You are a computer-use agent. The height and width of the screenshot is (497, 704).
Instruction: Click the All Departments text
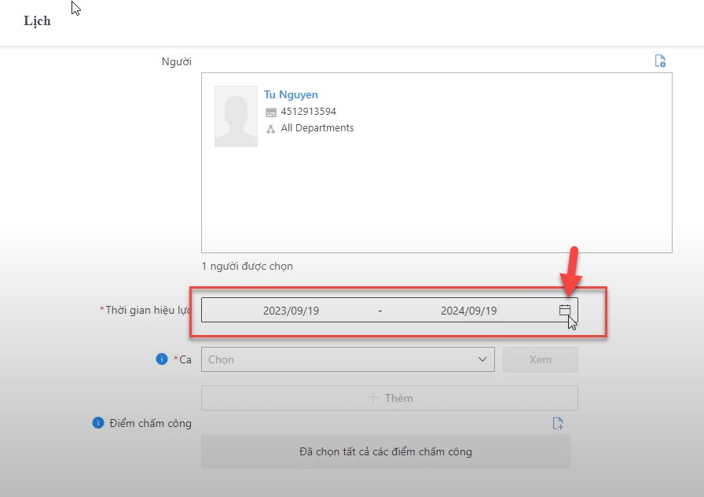point(317,128)
